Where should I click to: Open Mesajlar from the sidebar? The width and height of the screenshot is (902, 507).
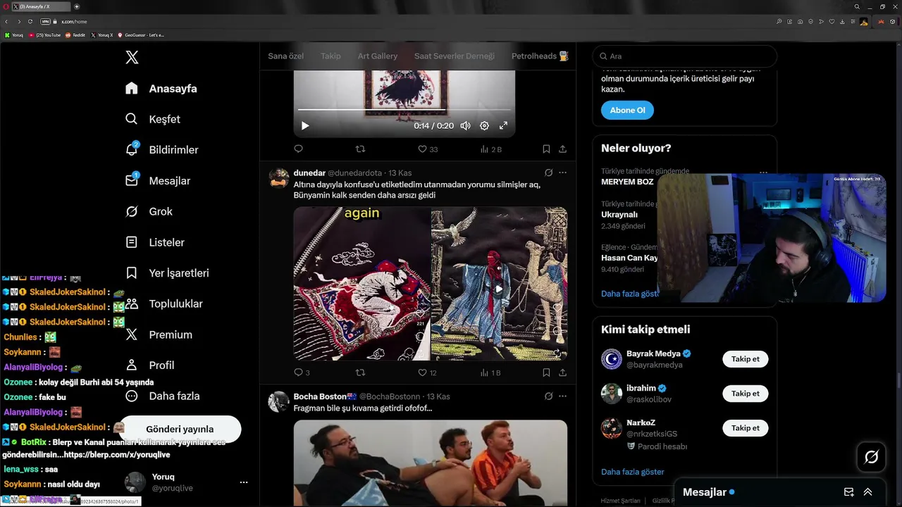pyautogui.click(x=158, y=181)
